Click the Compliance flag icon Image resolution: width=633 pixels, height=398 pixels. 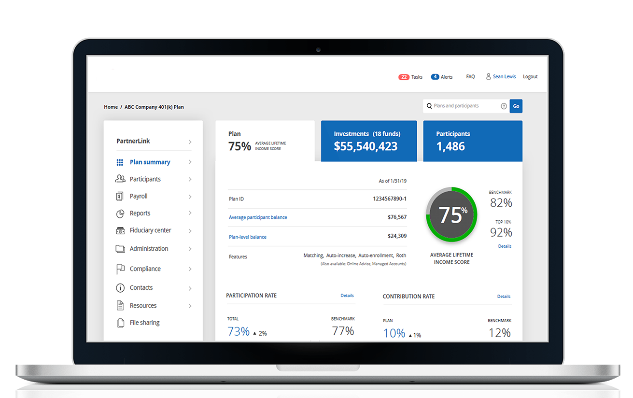coord(120,269)
